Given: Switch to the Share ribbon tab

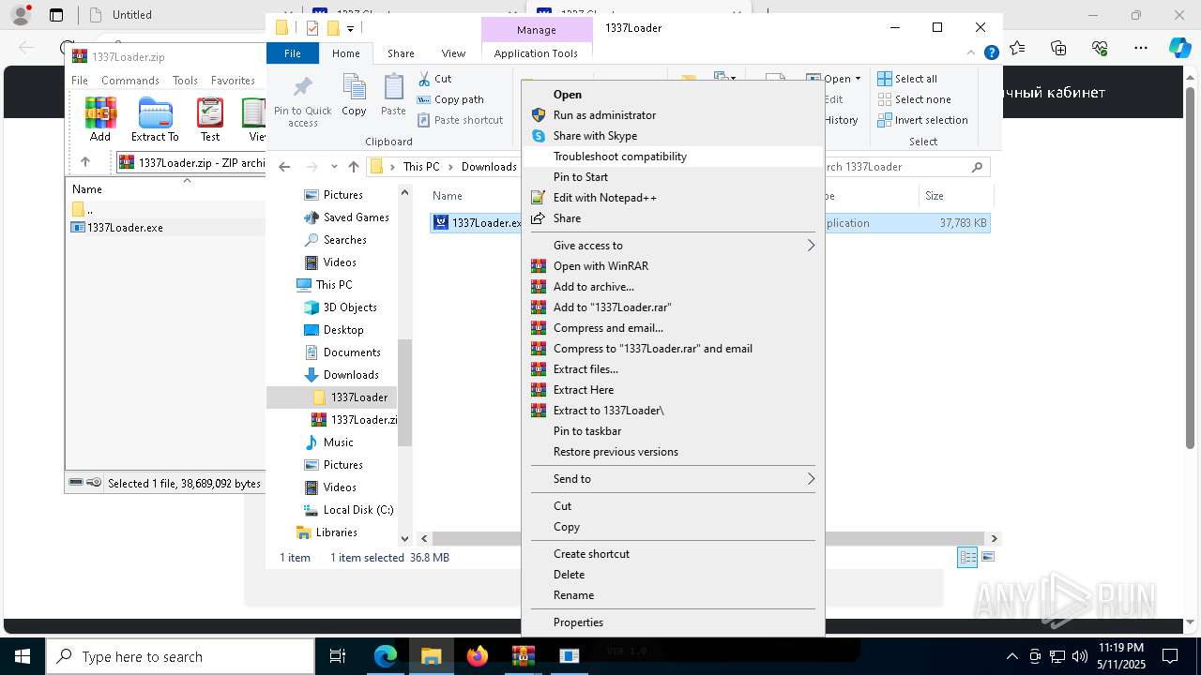Looking at the screenshot, I should [x=401, y=53].
